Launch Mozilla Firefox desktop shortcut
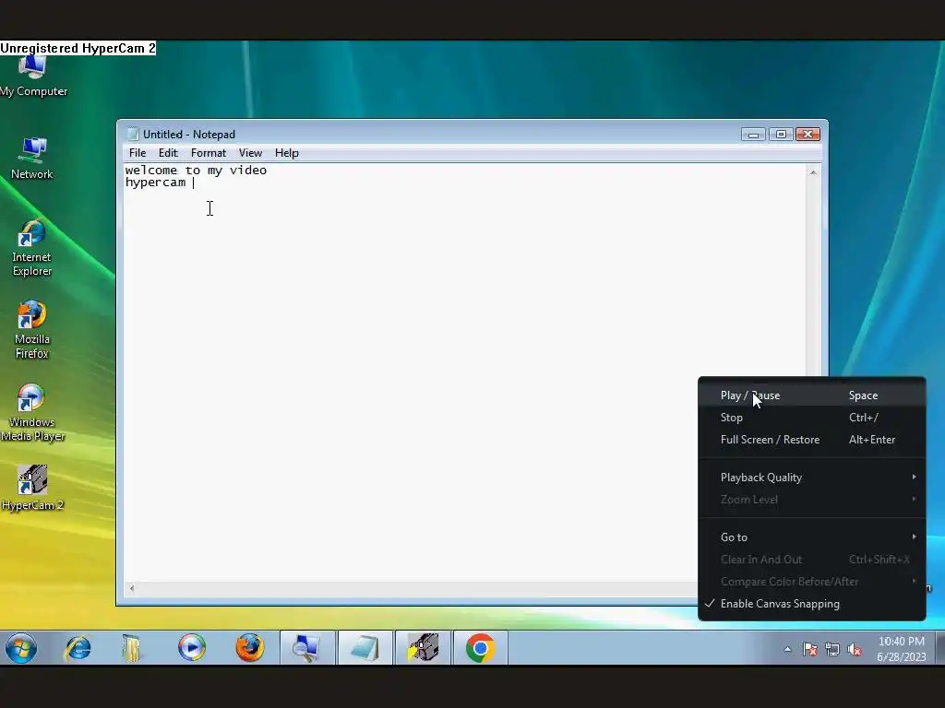Viewport: 945px width, 708px height. (32, 330)
